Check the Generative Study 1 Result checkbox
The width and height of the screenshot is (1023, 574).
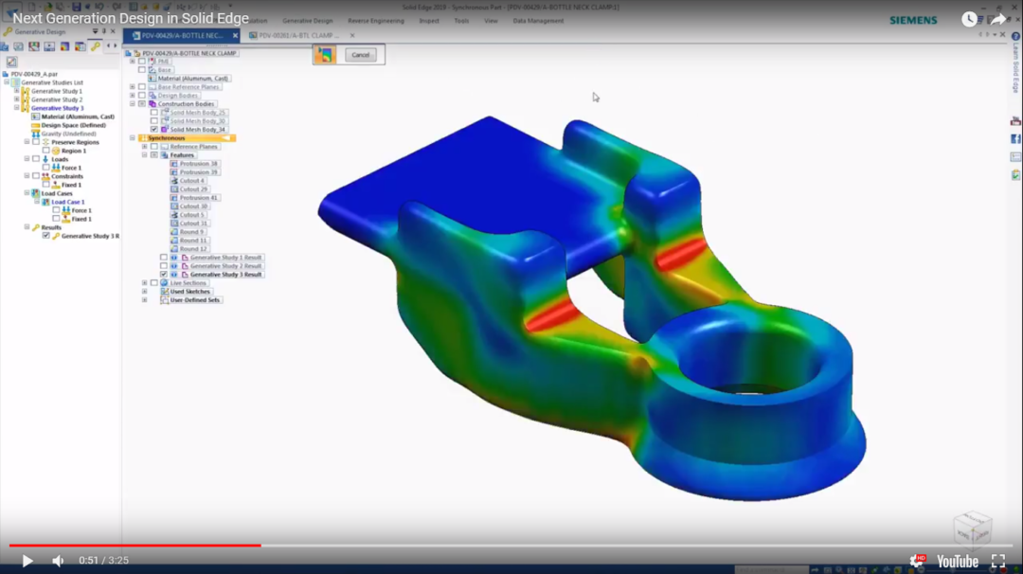click(165, 257)
